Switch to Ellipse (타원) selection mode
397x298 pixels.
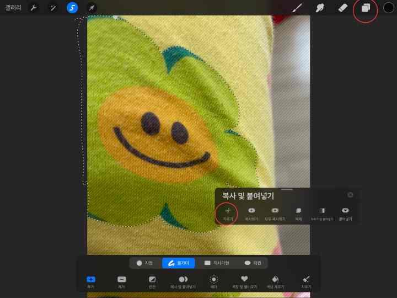(253, 263)
